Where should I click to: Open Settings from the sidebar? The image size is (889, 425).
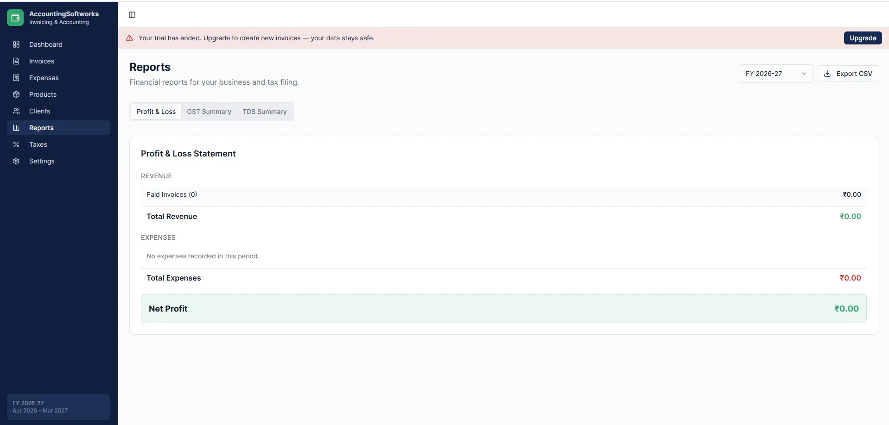(x=58, y=161)
